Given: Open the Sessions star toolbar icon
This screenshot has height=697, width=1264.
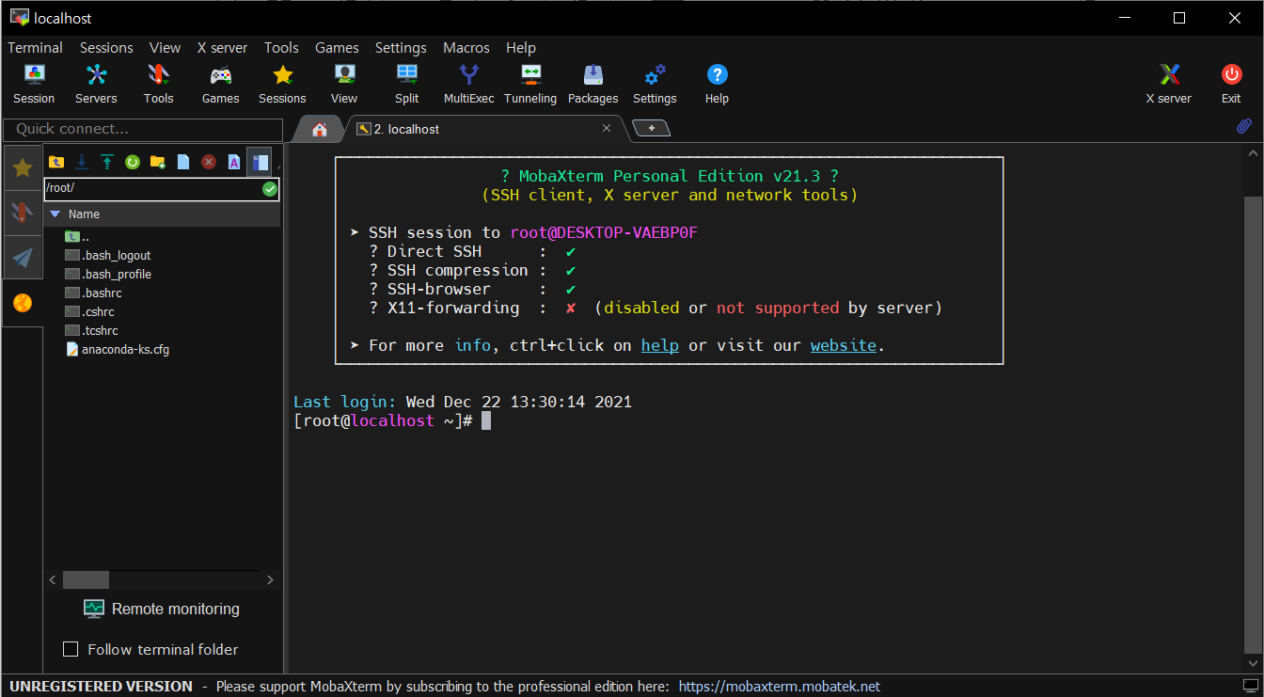Looking at the screenshot, I should 282,84.
